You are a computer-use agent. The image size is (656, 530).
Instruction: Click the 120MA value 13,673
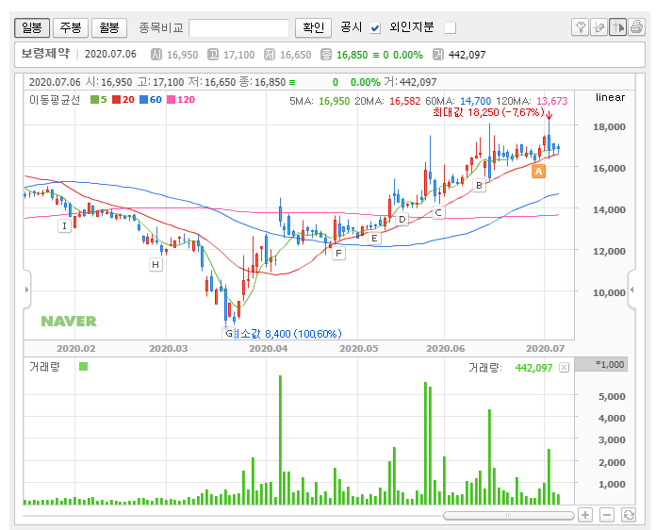tap(551, 101)
